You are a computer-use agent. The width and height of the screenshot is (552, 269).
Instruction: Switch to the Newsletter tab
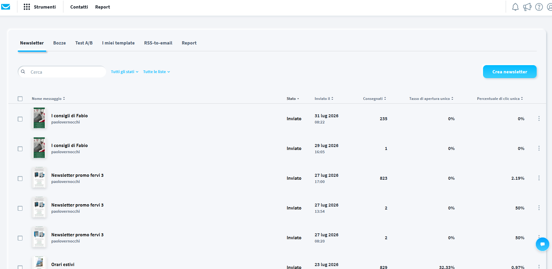click(x=32, y=43)
